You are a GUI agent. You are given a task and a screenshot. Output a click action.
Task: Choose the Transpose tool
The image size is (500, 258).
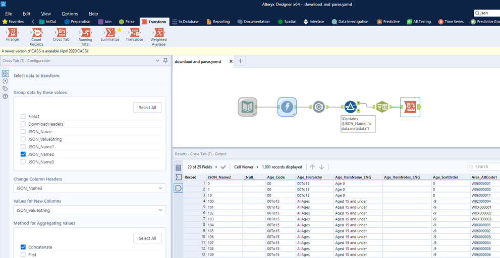tap(134, 33)
